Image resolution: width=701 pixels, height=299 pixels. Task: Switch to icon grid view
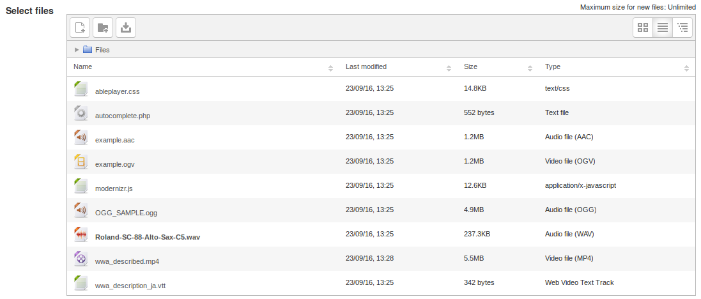643,27
